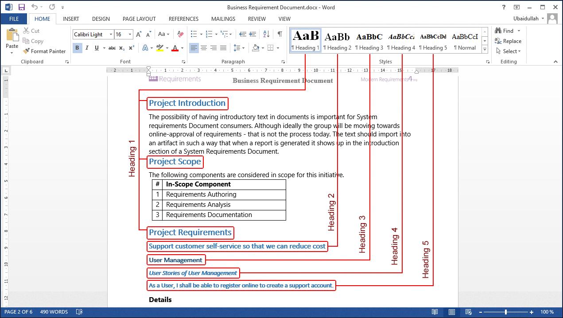Click the Redo/Repeat arrow icon
563x318 pixels.
(x=52, y=7)
